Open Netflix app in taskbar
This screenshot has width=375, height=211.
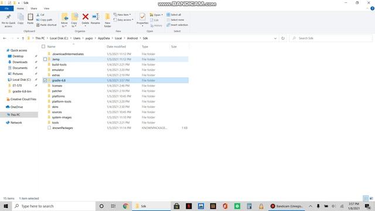(x=189, y=206)
